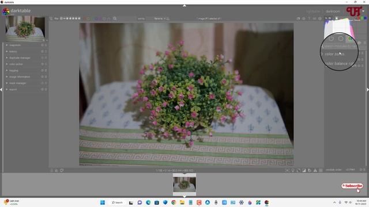Viewport: 369px width, 207px height.
Task: Open Google Chrome from the taskbar
Action: [174, 202]
